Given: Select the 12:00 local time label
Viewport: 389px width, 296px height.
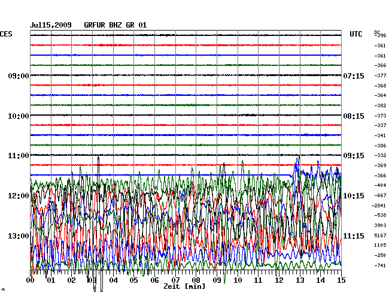Looking at the screenshot, I should [x=19, y=196].
